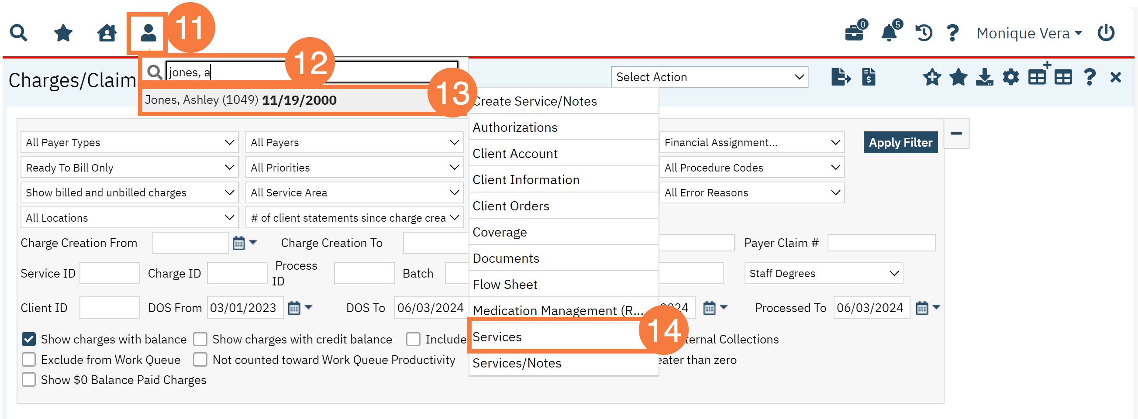Uncheck Show charges with balance
Viewport: 1138px width, 419px height.
click(x=29, y=339)
